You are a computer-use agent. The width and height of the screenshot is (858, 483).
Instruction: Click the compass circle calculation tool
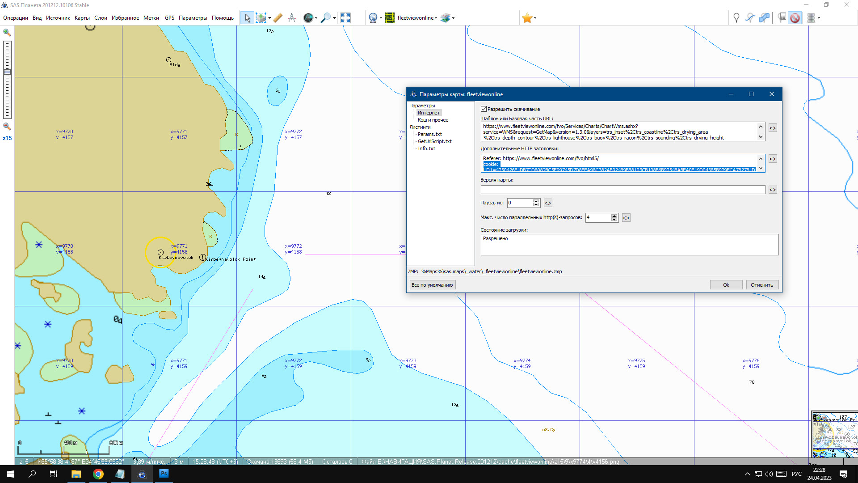pos(292,18)
